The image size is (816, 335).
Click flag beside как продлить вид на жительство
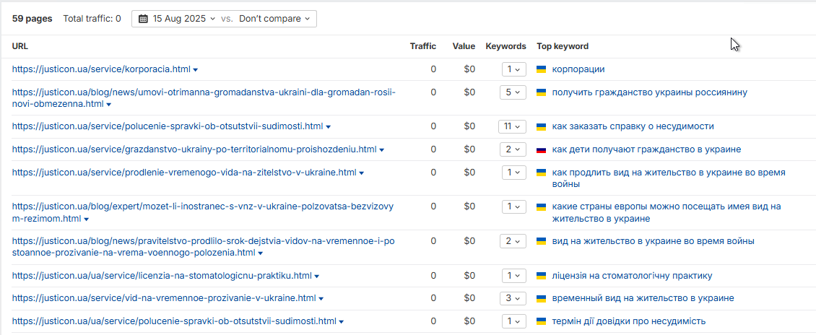[541, 173]
